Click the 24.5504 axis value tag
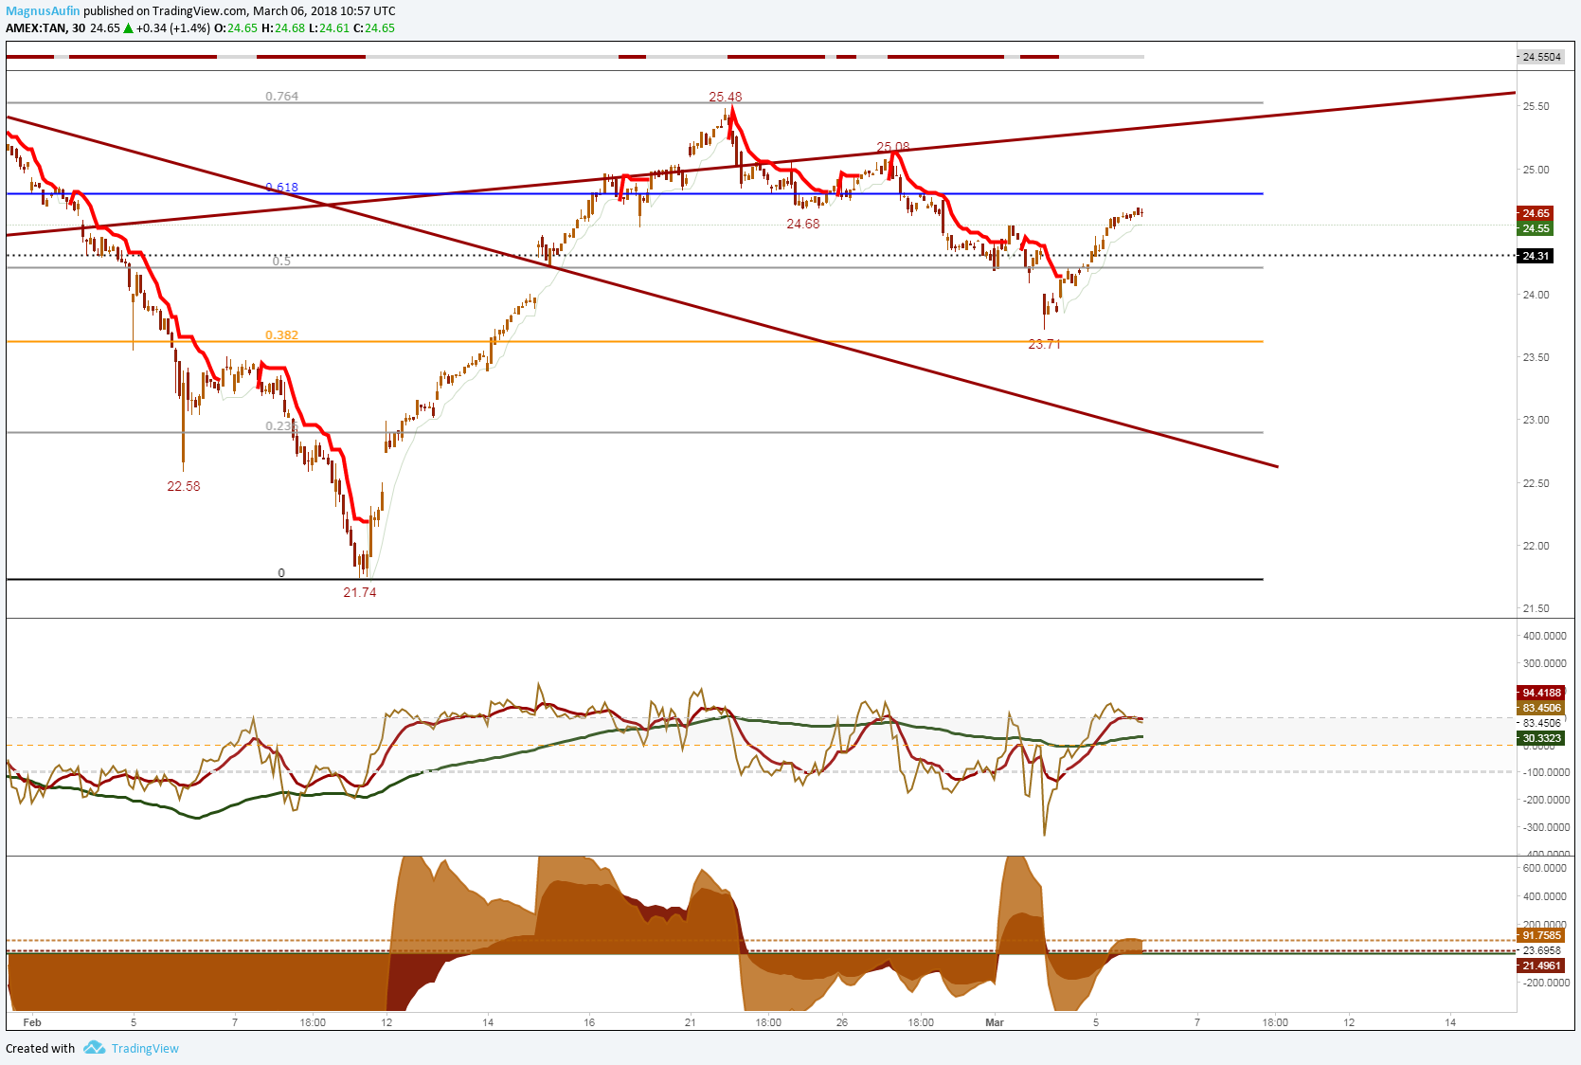1581x1065 pixels. pos(1541,57)
